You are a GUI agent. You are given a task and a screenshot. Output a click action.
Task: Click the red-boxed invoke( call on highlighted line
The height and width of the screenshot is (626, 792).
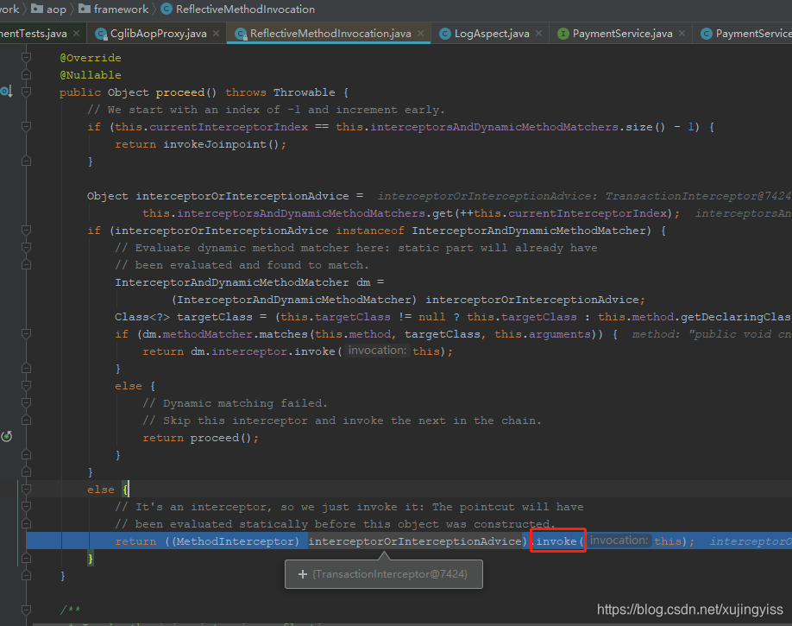click(556, 541)
